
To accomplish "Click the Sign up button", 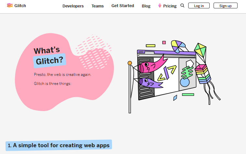I will [226, 5].
